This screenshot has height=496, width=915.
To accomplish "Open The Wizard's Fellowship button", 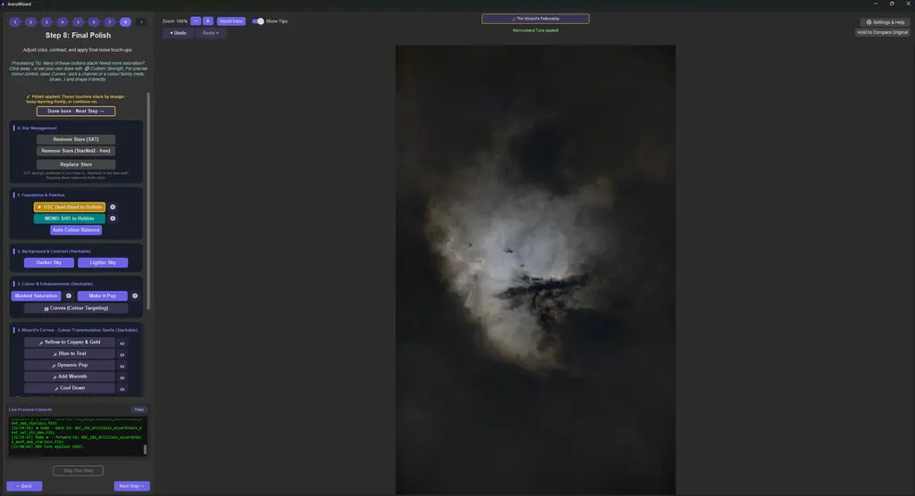I will [x=535, y=19].
